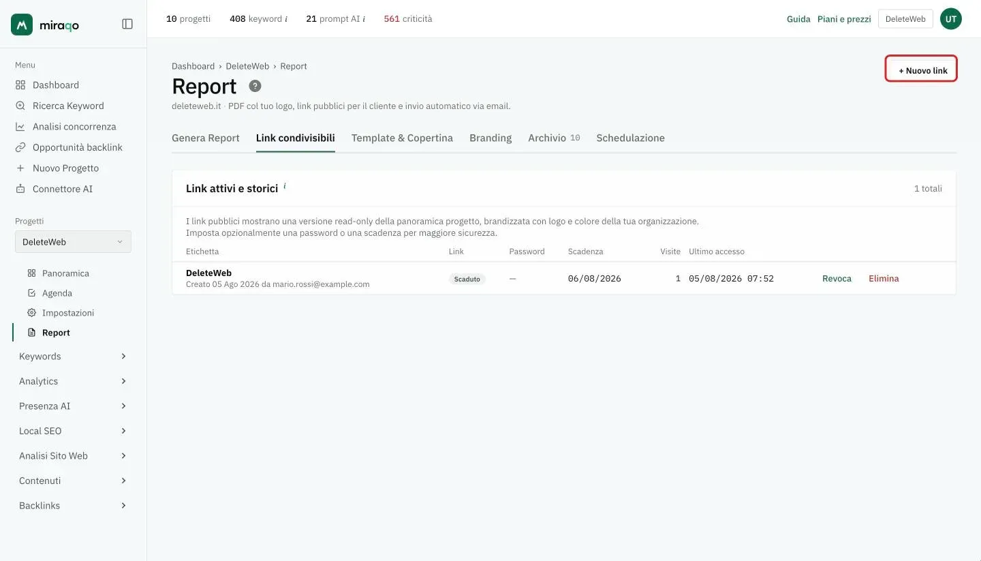Screen dimensions: 981x561
Task: Click the info icon beside Link attivi e storici
Action: [285, 186]
